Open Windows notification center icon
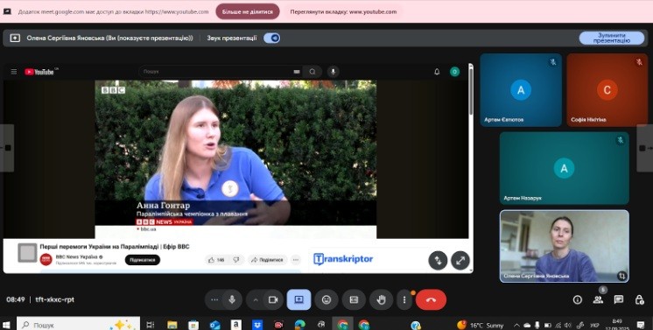653x330 pixels. [641, 325]
